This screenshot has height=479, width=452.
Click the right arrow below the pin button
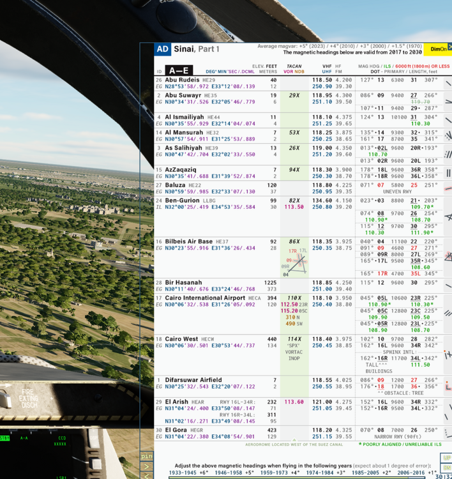click(147, 467)
